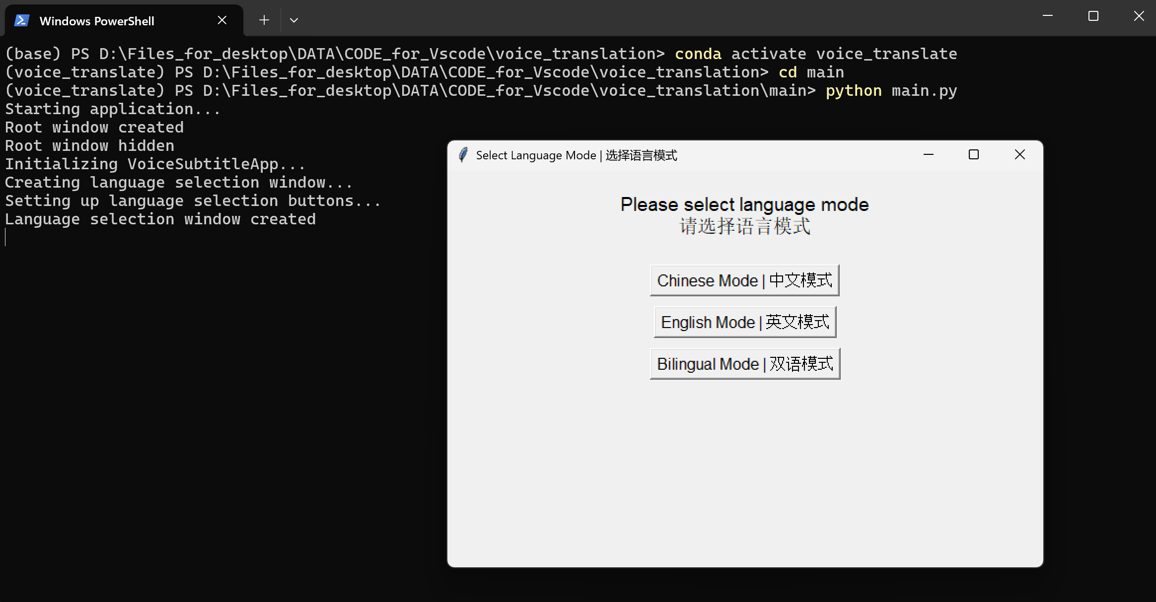The image size is (1156, 602).
Task: Click the blinking cursor in the terminal
Action: [5, 237]
